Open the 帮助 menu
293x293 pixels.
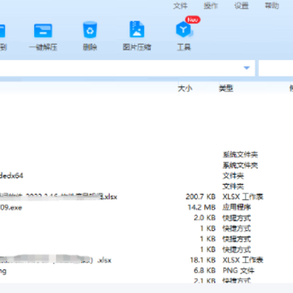click(272, 6)
